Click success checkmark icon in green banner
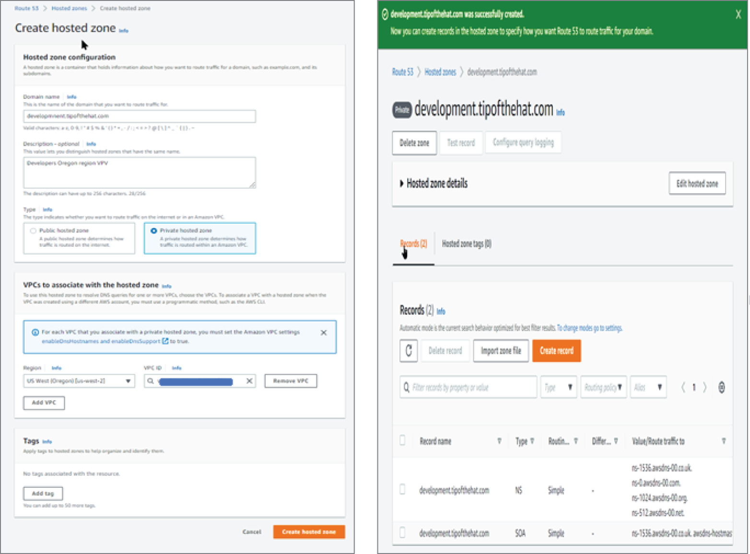The height and width of the screenshot is (554, 750). (x=385, y=14)
